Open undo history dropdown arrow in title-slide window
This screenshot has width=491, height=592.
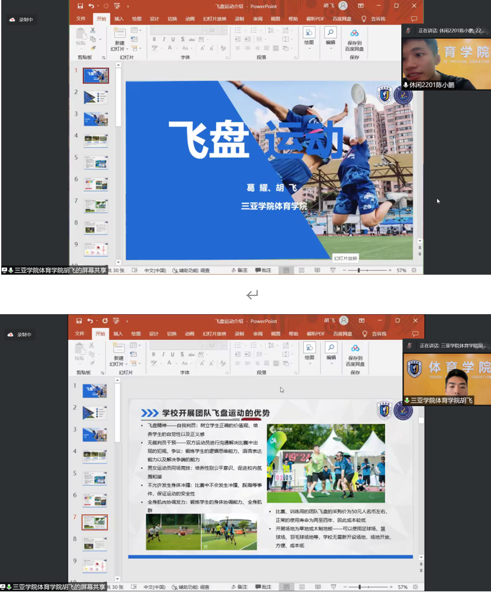coord(98,6)
